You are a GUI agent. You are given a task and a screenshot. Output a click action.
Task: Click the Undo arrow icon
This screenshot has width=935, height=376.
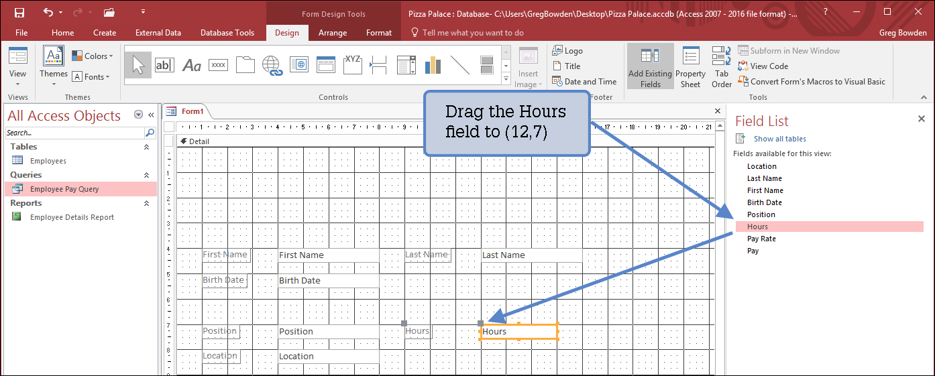48,12
